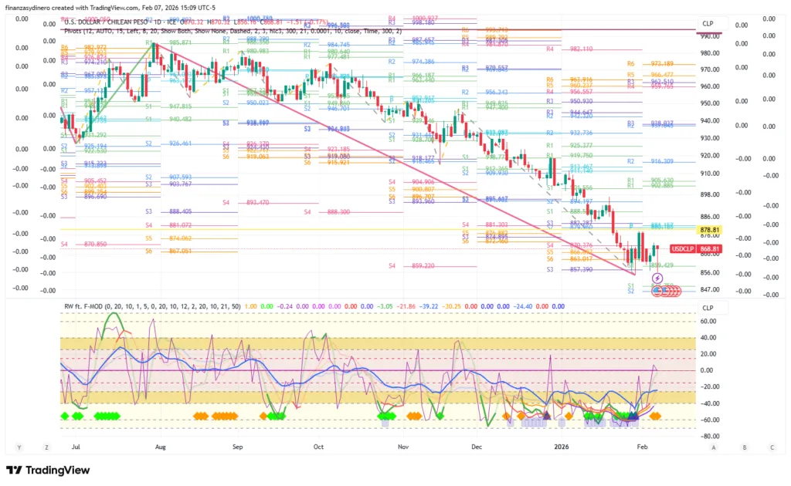Click the 868.81 current price tag

(710, 248)
